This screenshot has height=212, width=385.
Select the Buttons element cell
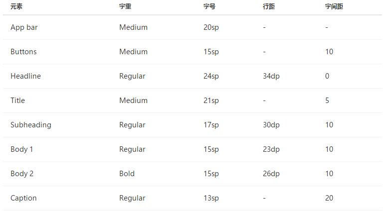[x=23, y=52]
